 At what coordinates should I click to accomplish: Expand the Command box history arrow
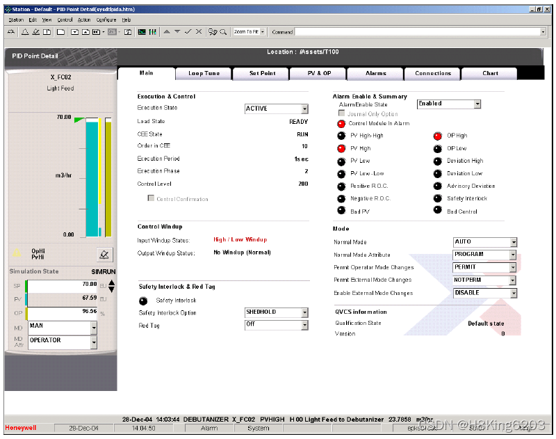click(543, 32)
